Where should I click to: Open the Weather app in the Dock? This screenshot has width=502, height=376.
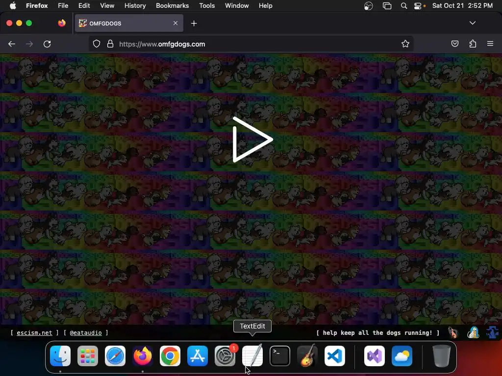click(x=402, y=356)
